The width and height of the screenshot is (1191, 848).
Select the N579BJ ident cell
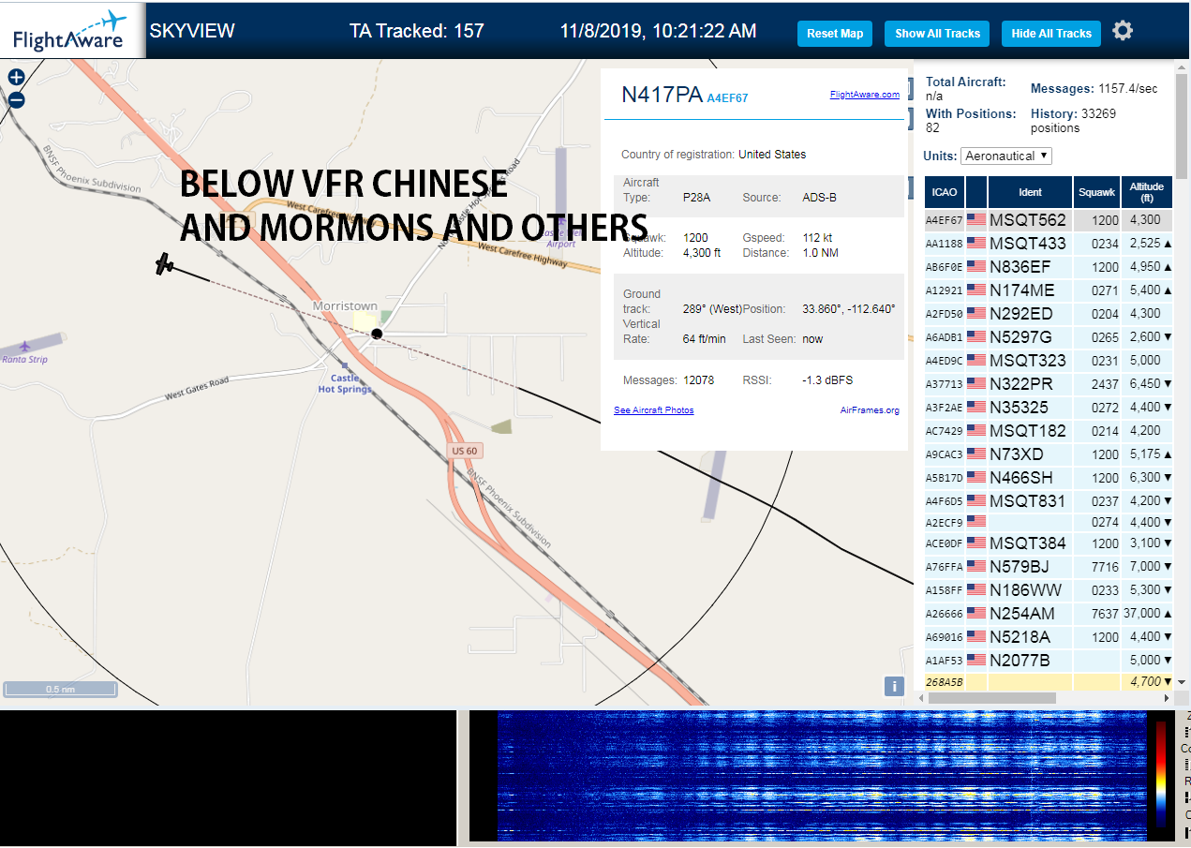click(x=1031, y=566)
